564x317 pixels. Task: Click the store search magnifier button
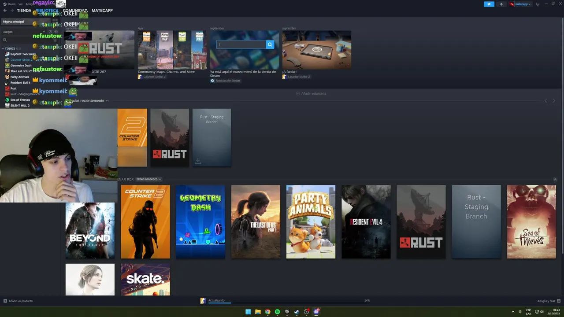[270, 44]
